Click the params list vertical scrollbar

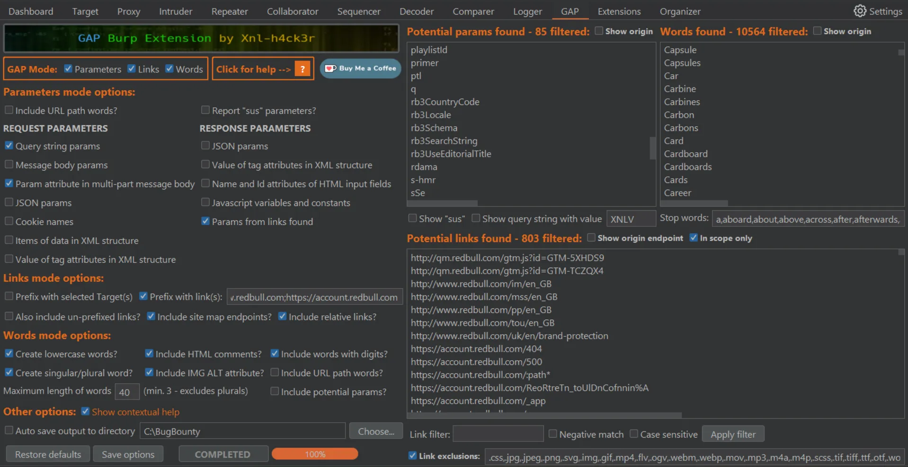652,148
